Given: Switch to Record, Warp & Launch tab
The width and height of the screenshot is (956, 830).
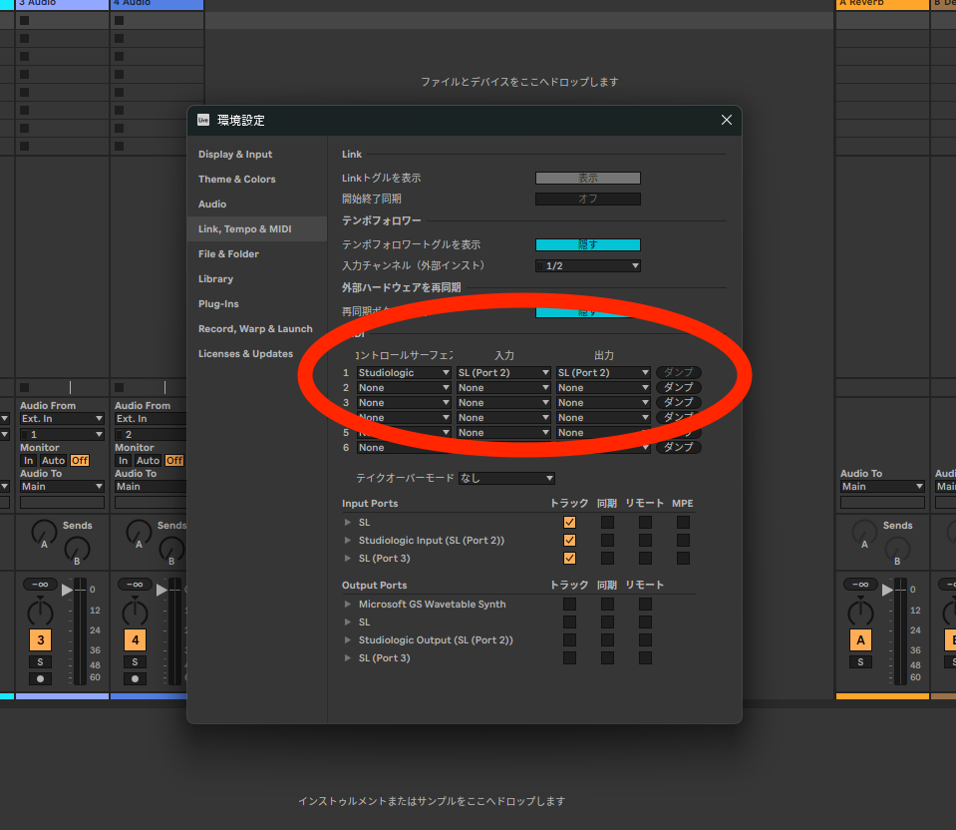Looking at the screenshot, I should pyautogui.click(x=255, y=328).
